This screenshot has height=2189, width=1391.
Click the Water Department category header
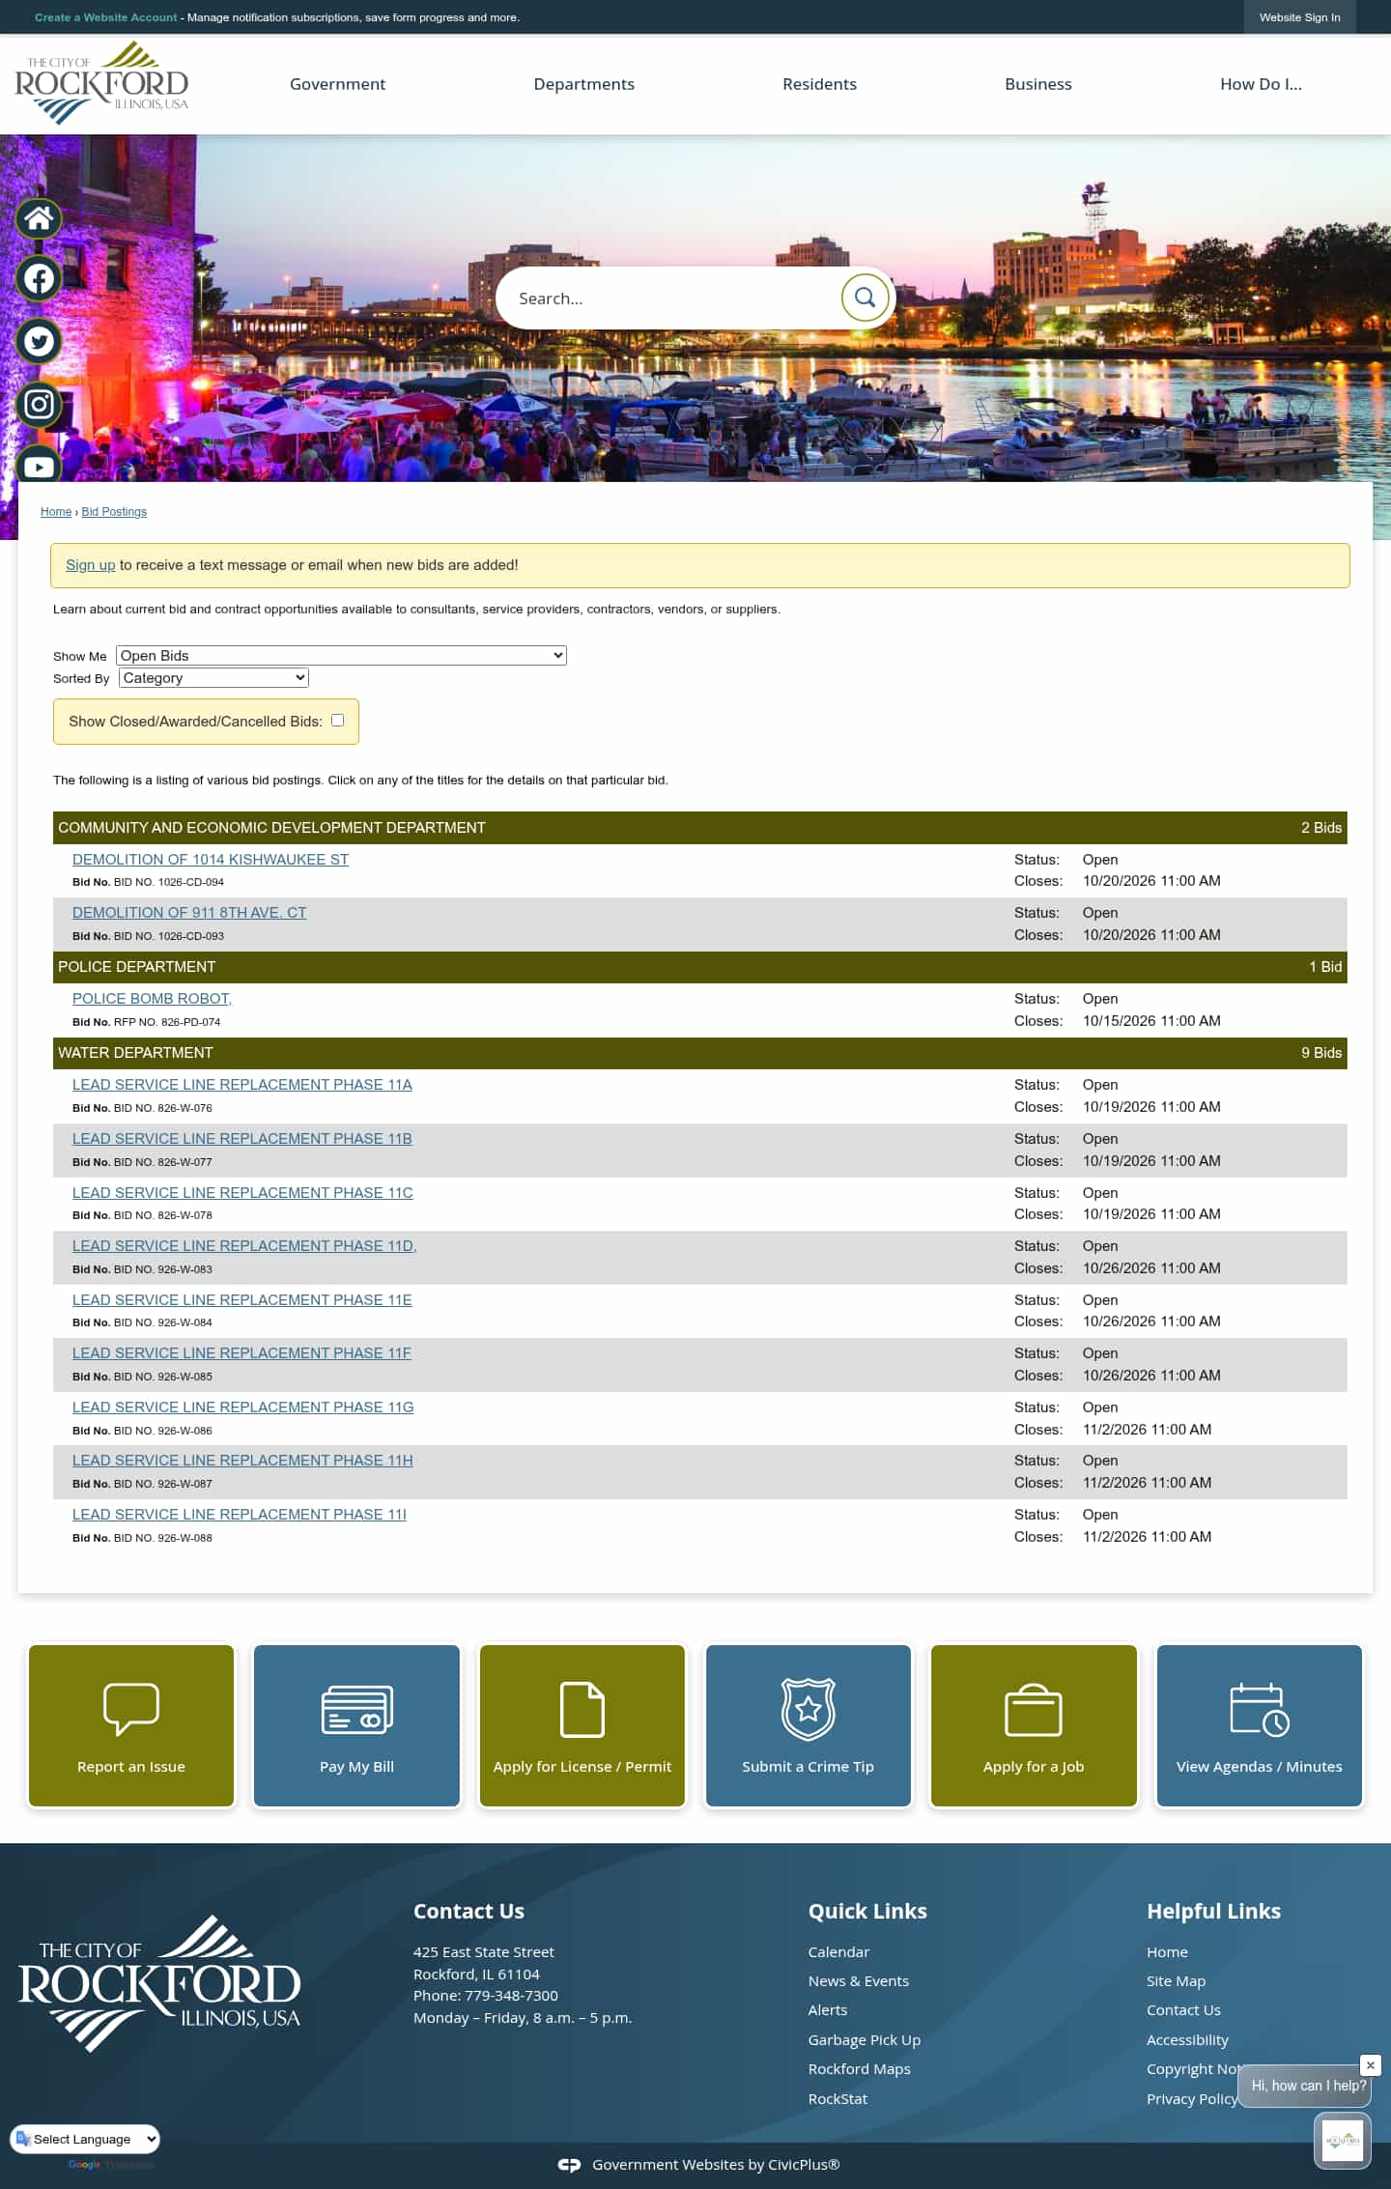pos(700,1053)
